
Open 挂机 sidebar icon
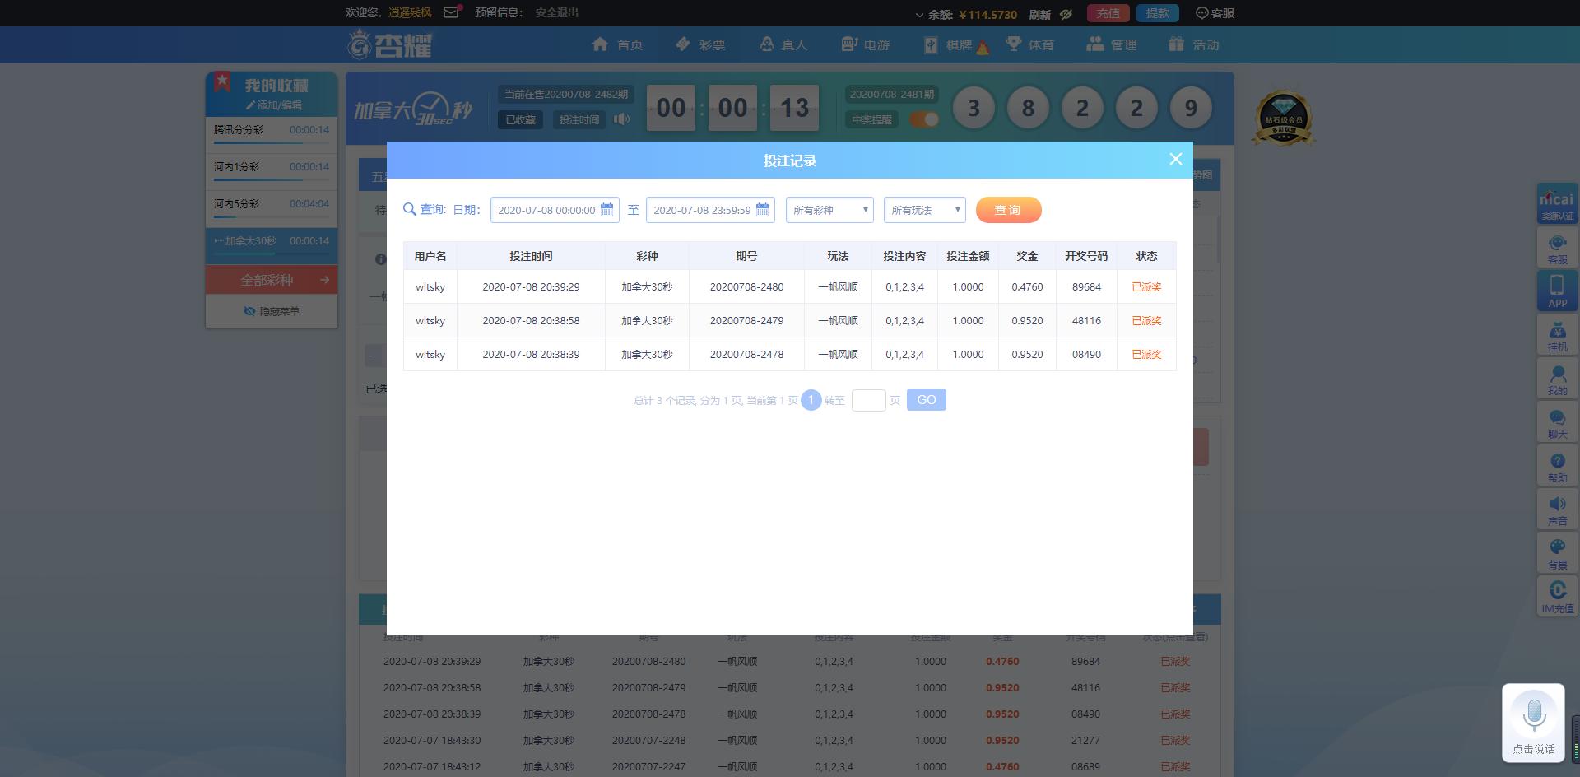(x=1557, y=336)
